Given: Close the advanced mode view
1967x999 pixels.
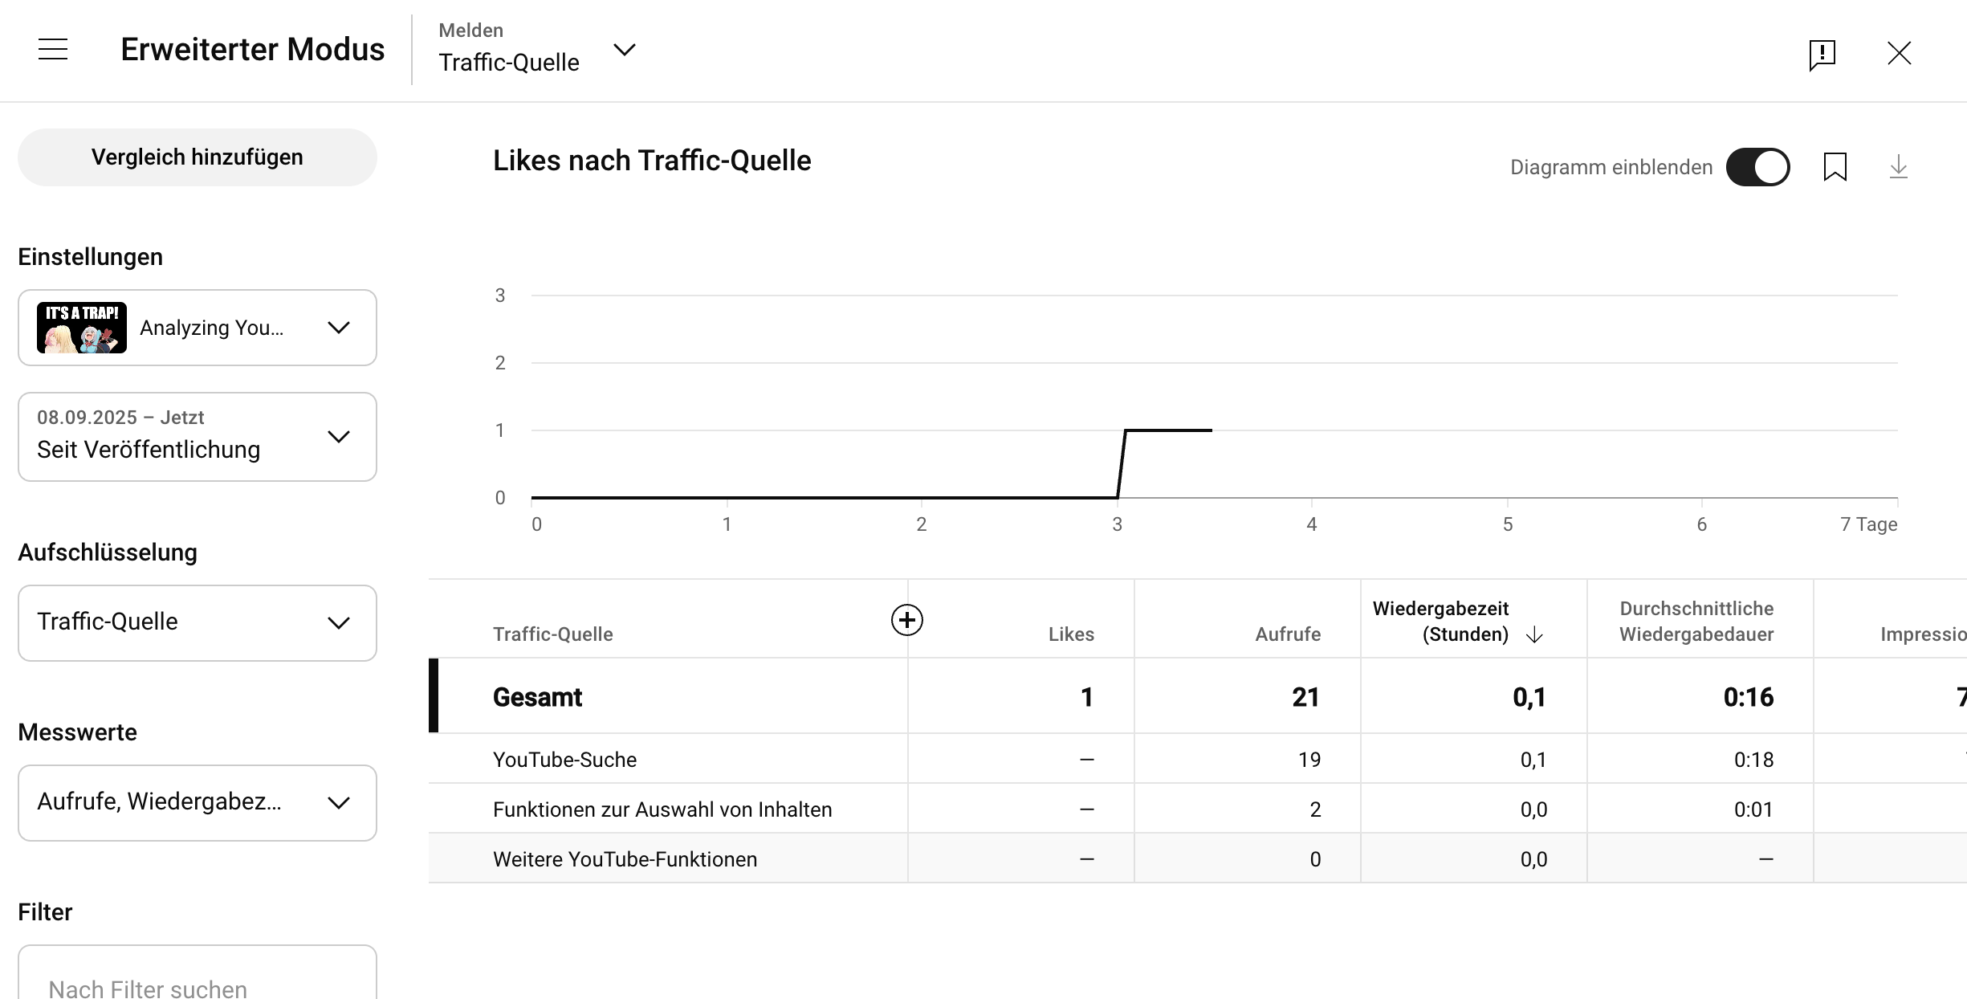Looking at the screenshot, I should 1899,54.
